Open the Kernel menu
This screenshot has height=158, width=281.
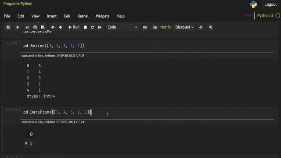click(x=83, y=16)
